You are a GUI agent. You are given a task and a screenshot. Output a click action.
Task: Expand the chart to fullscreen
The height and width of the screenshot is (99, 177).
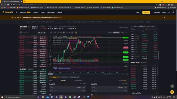coord(126,32)
